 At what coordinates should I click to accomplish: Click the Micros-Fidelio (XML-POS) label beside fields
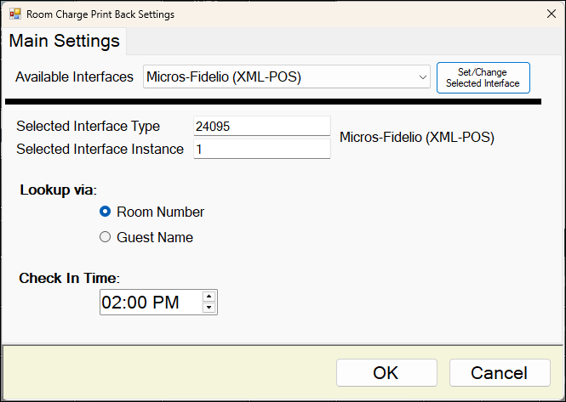417,138
